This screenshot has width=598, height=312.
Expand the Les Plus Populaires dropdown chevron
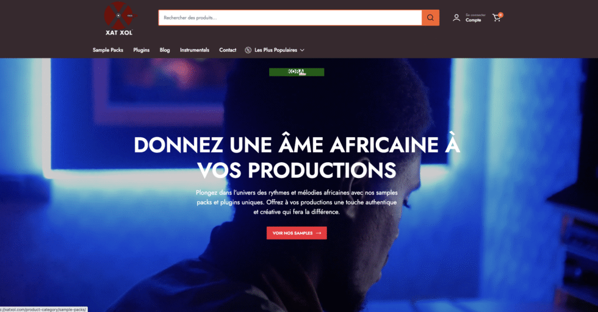[x=302, y=50]
